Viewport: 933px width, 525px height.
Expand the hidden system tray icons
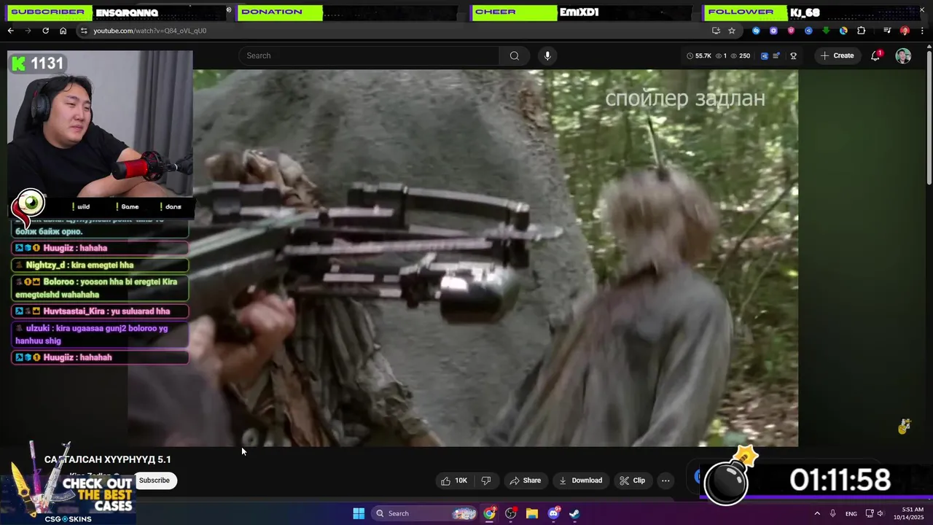pos(817,513)
